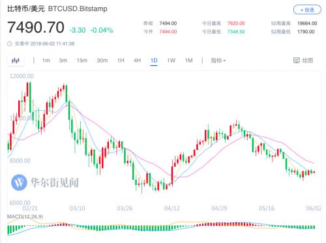This screenshot has height=243, width=326.
Task: Choose the 15m timeframe
Action: [82, 61]
